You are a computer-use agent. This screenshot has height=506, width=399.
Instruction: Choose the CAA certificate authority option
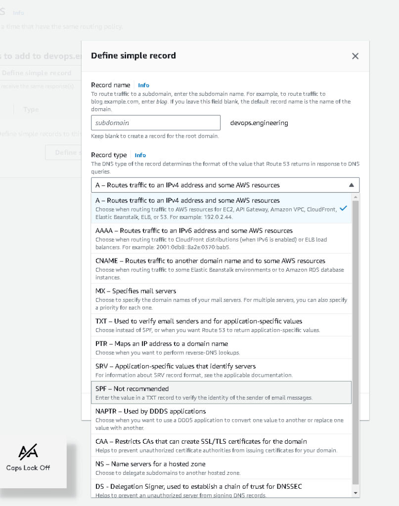(221, 445)
